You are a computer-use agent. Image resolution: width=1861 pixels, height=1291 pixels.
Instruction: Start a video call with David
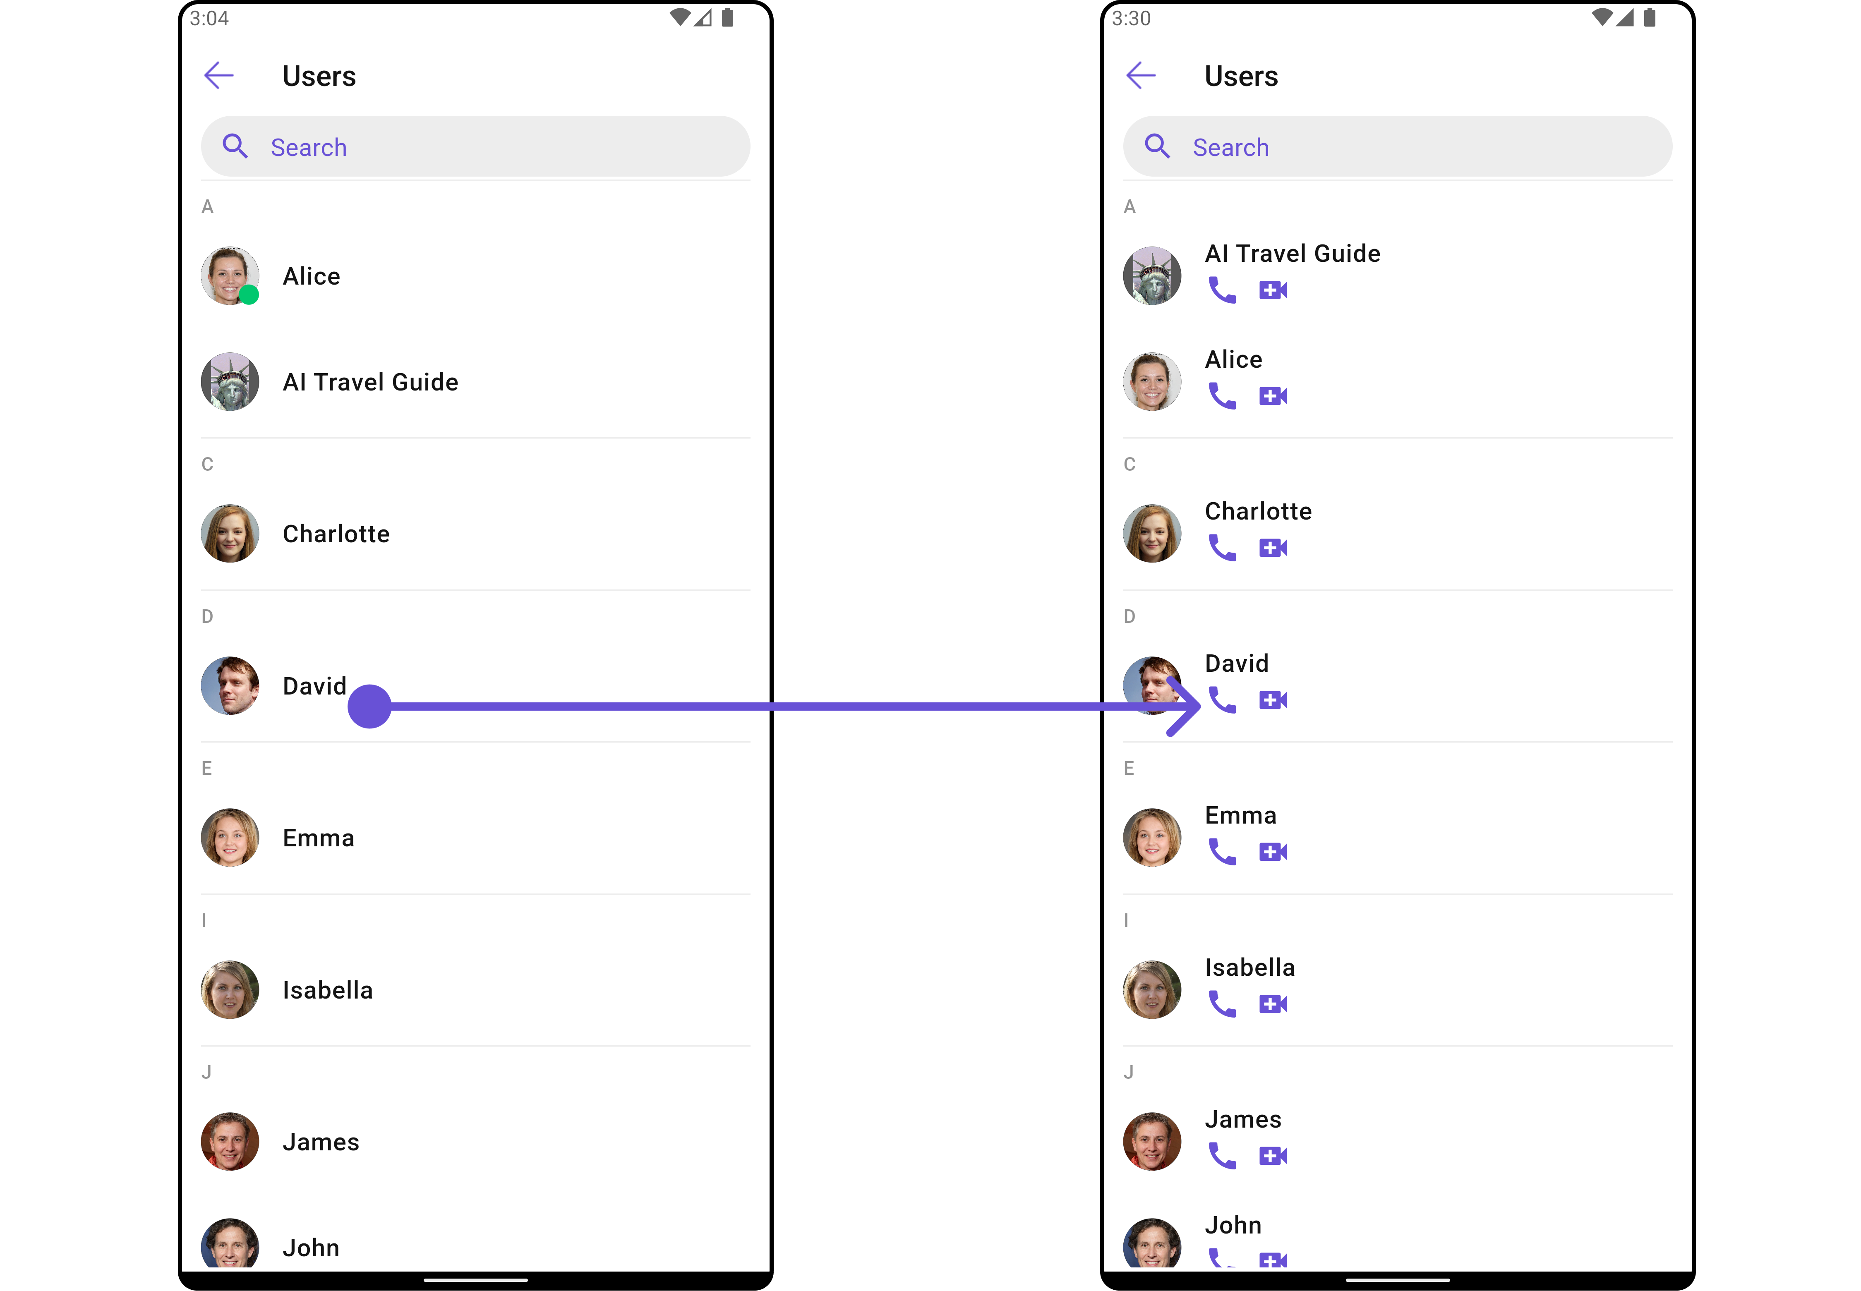1273,700
